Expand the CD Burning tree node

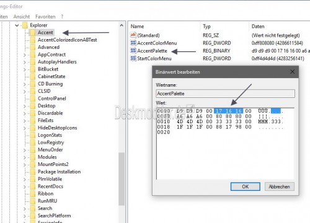pyautogui.click(x=25, y=84)
